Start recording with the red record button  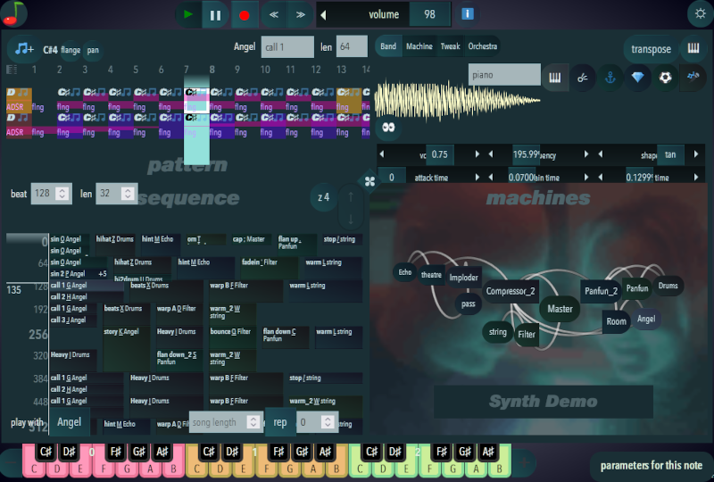click(x=245, y=14)
